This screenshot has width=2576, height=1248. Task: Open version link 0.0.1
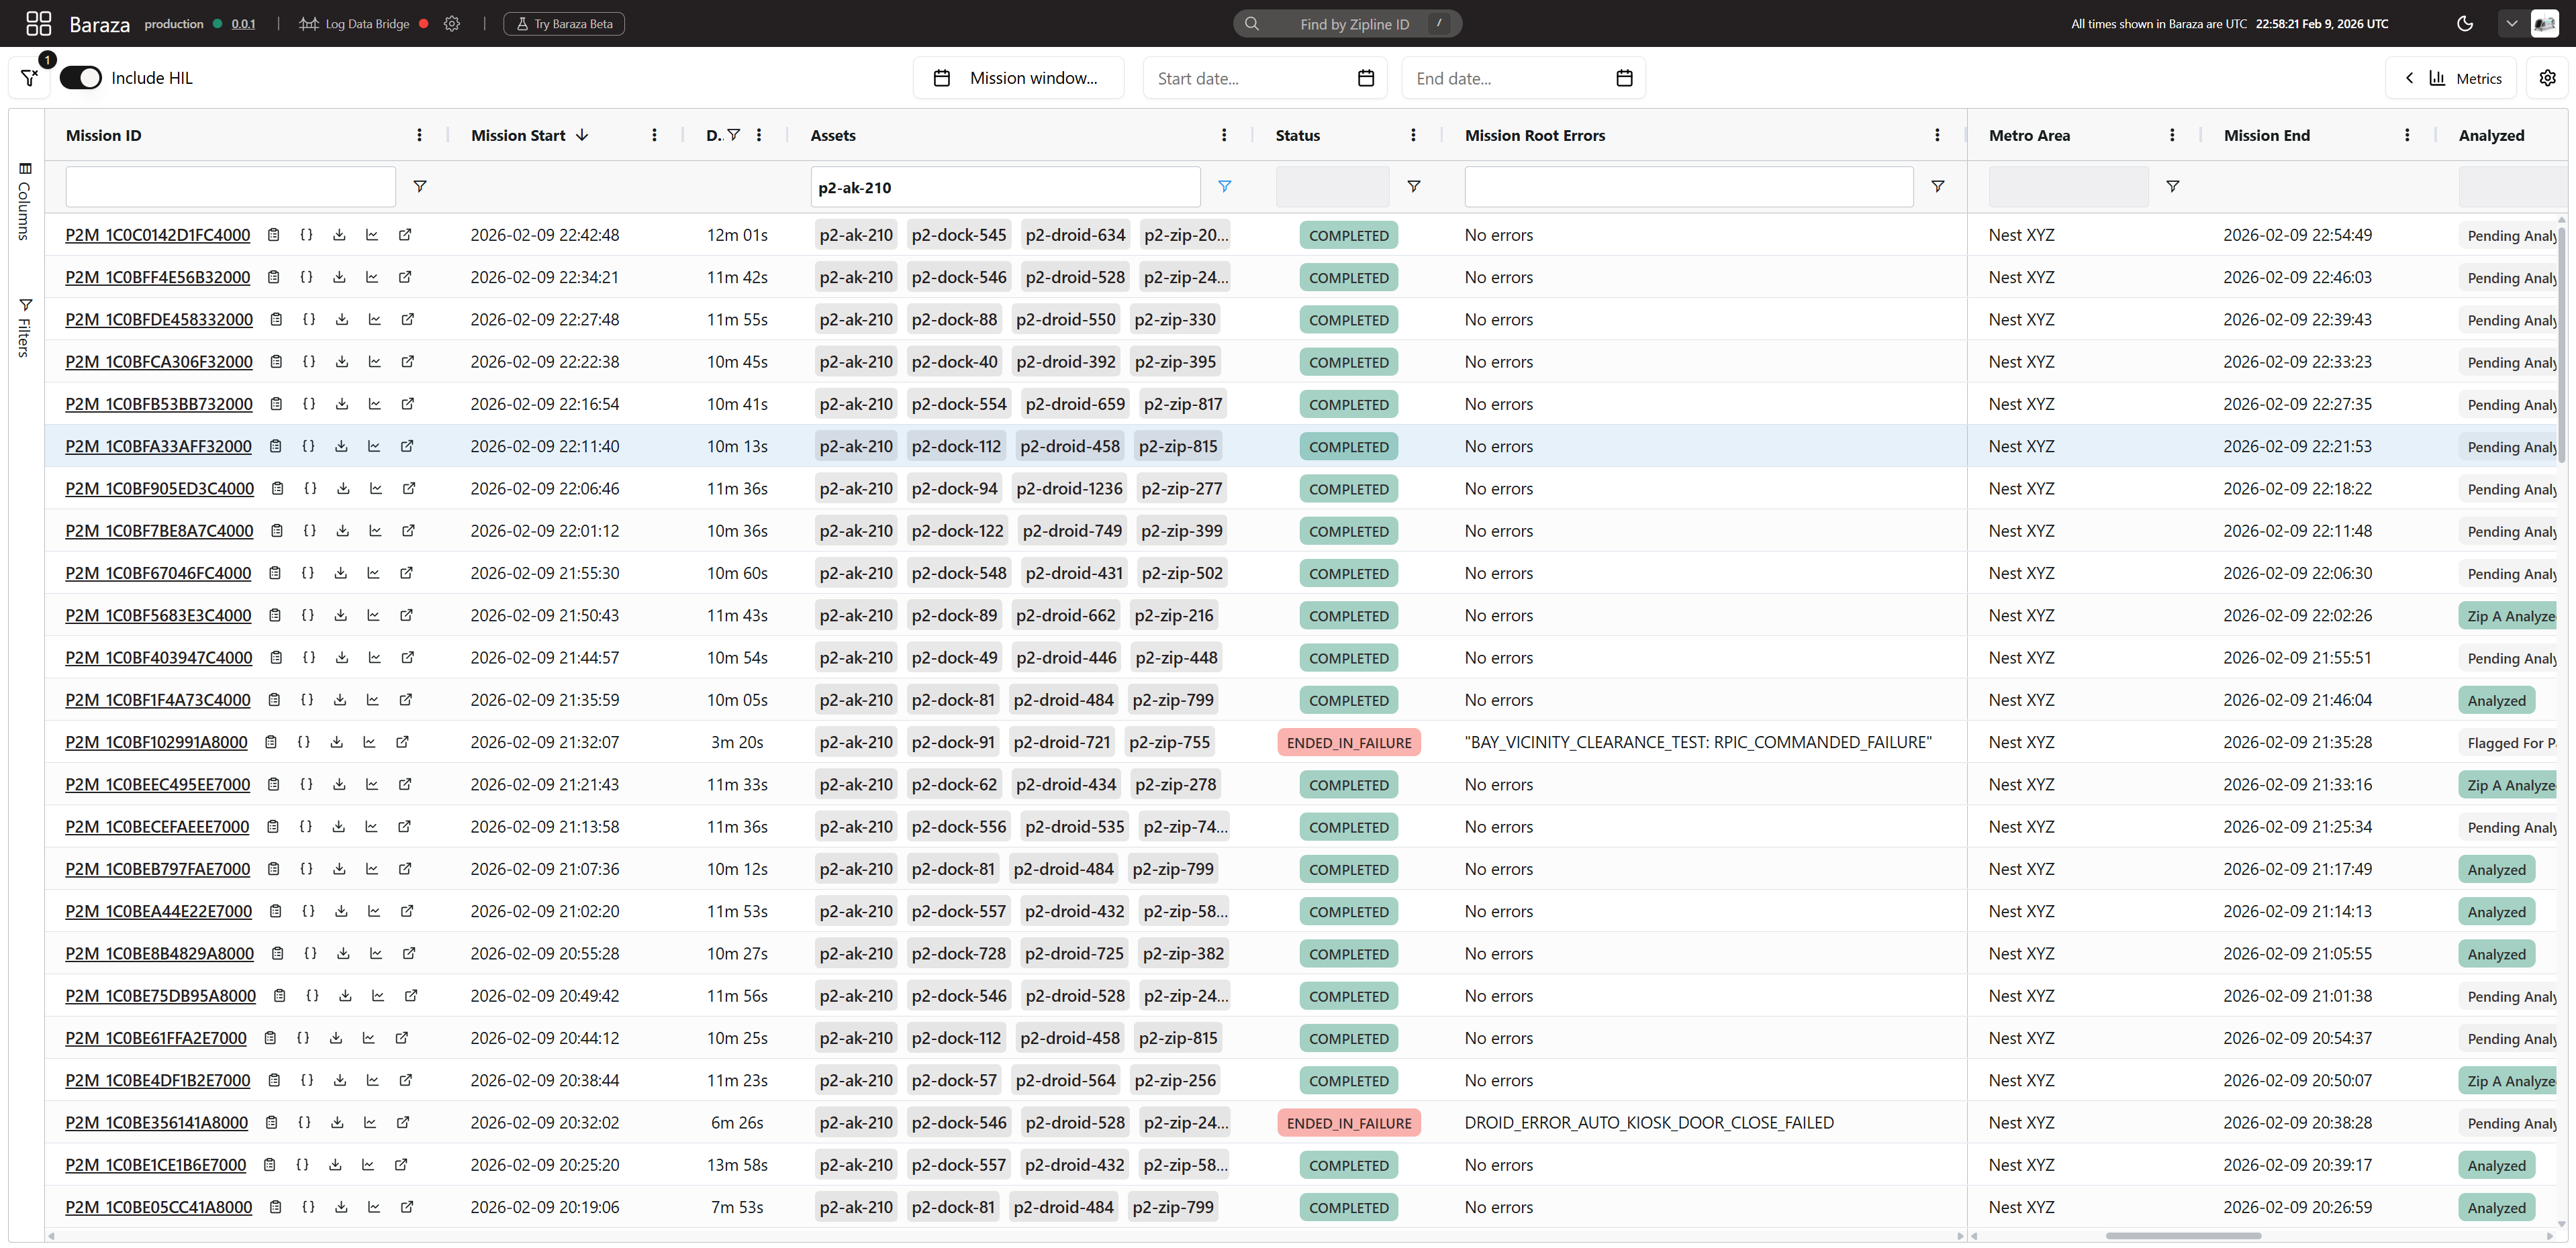point(243,23)
